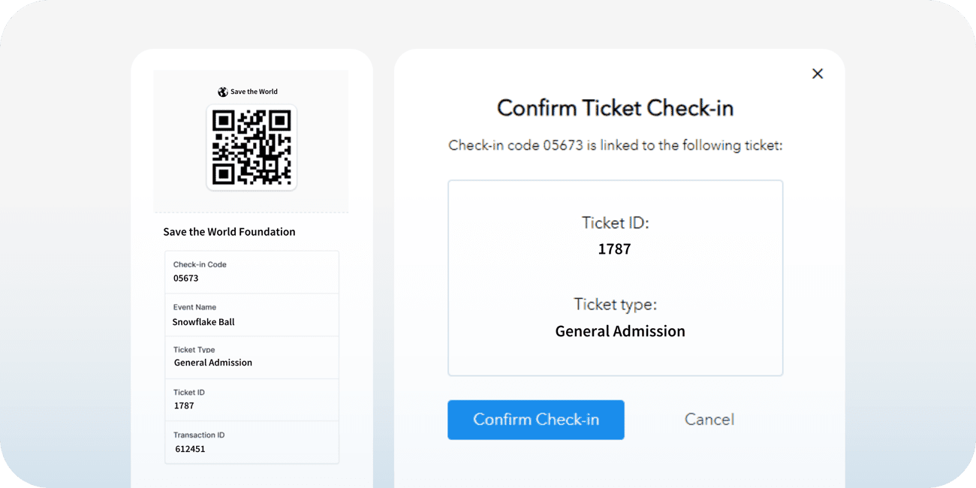The height and width of the screenshot is (488, 976).
Task: Click the check-in code 05673 description text
Action: pyautogui.click(x=615, y=146)
